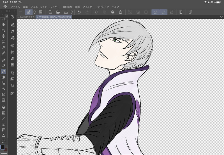
Task: Select the Pen nib tool
Action: click(x=3, y=60)
